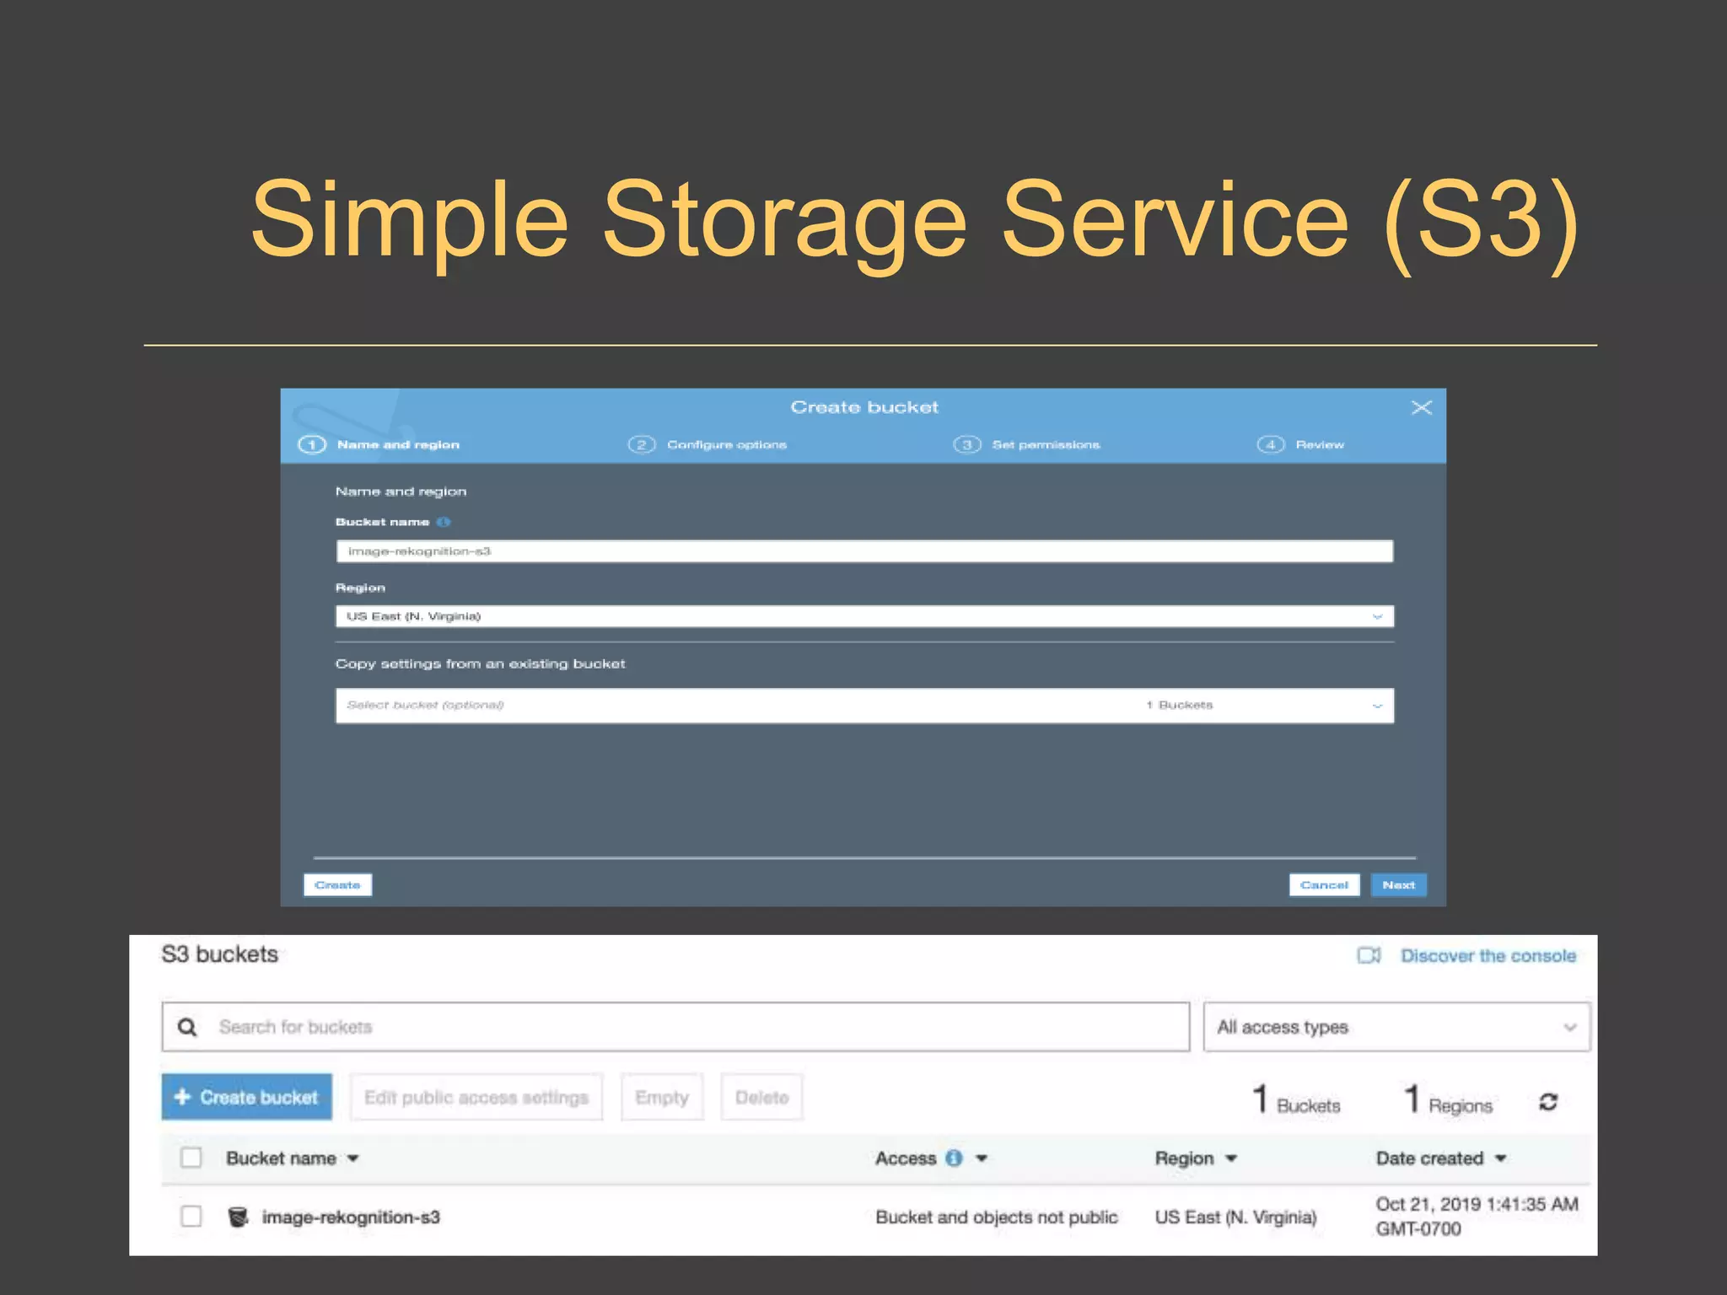Viewport: 1727px width, 1295px height.
Task: Click the S3 buckets heading
Action: 219,954
